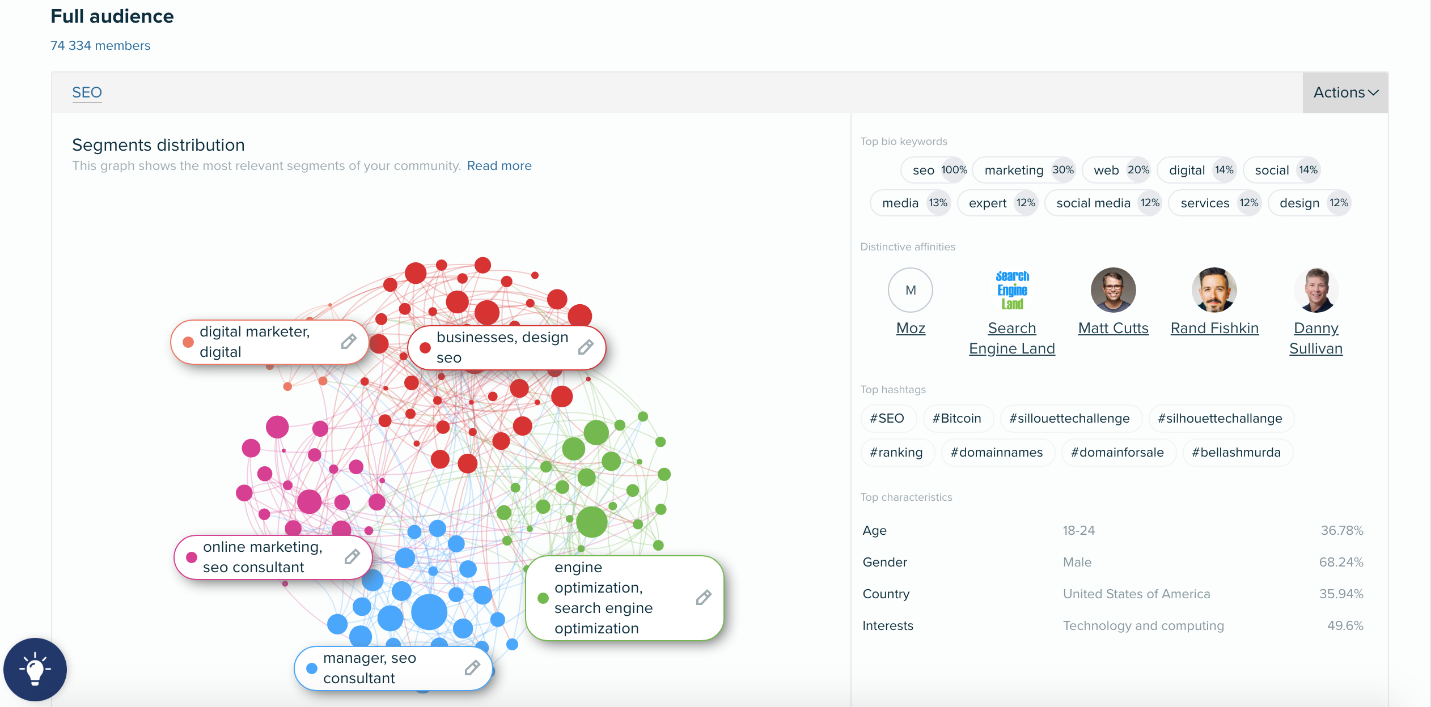This screenshot has width=1431, height=707.
Task: Select the SEO tab
Action: pos(87,92)
